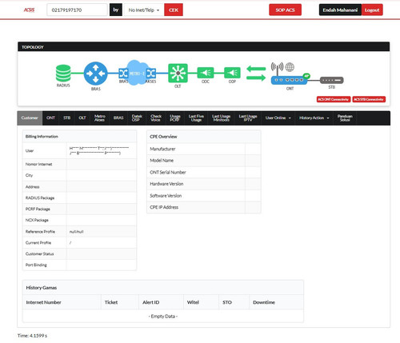400x343 pixels.
Task: Click the red CEK button
Action: pos(174,10)
